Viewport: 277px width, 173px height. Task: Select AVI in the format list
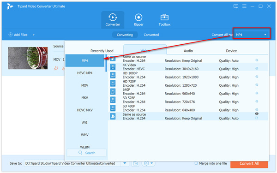click(85, 122)
